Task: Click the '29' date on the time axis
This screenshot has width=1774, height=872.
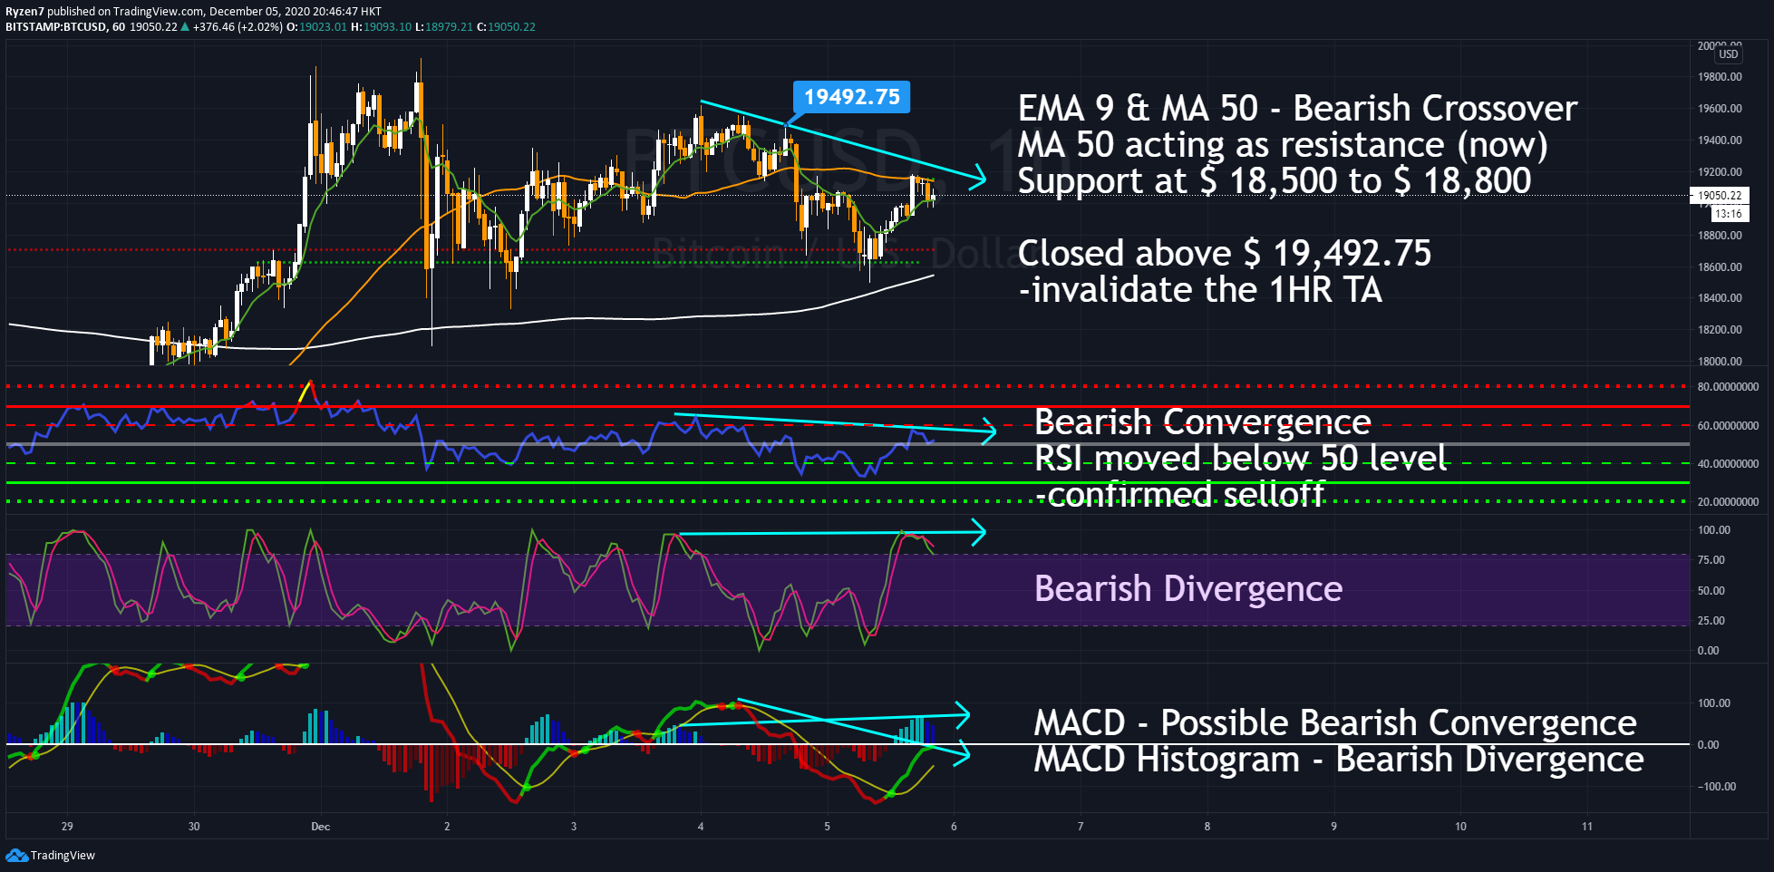Action: 67,827
